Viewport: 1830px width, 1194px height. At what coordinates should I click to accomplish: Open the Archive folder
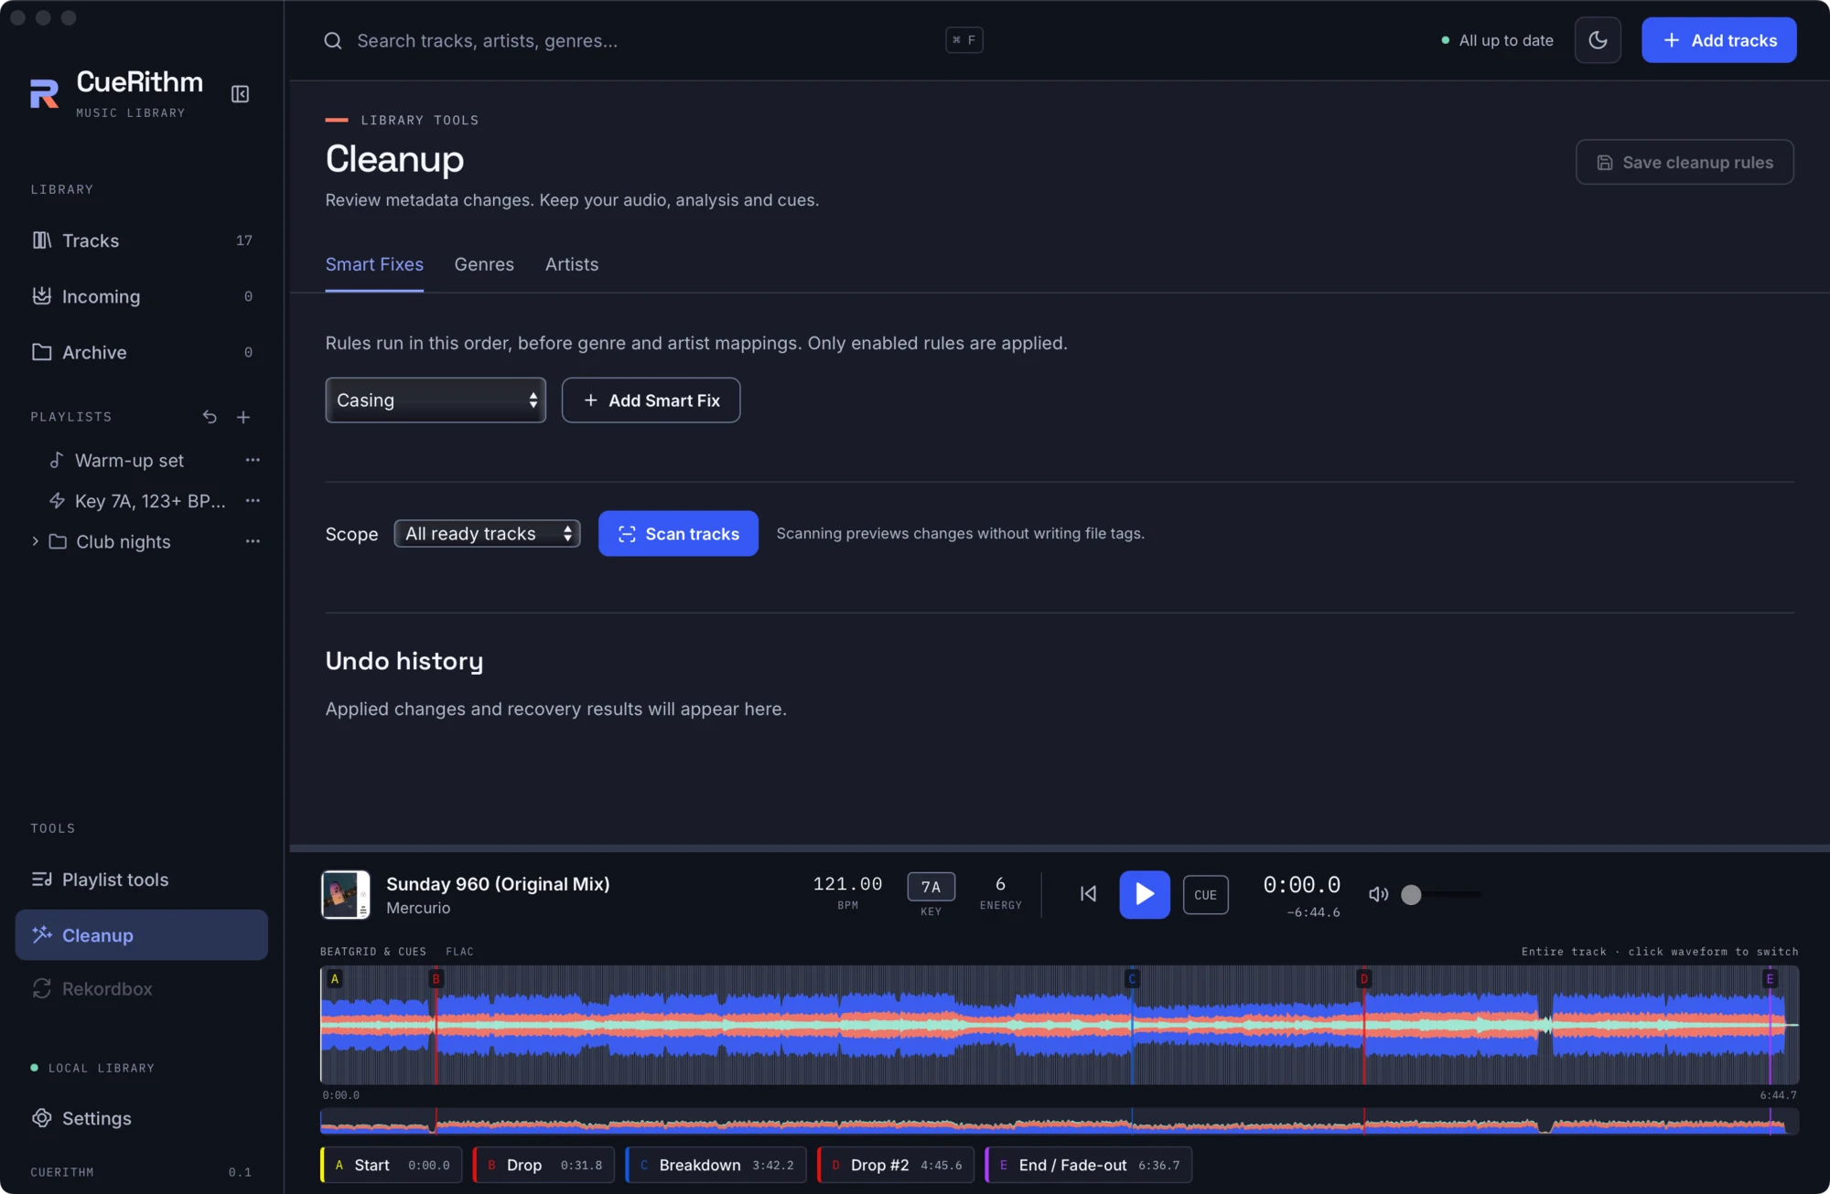(142, 352)
